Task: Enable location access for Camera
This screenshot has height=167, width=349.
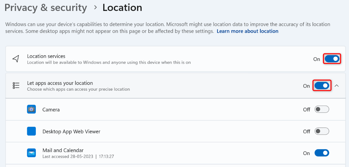Action: pyautogui.click(x=322, y=109)
